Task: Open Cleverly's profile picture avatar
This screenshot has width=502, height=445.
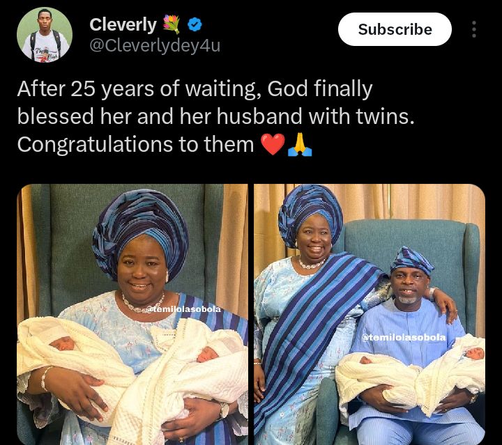Action: pos(45,35)
